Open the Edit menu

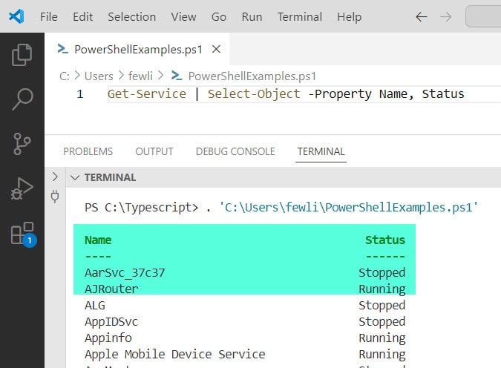(82, 16)
